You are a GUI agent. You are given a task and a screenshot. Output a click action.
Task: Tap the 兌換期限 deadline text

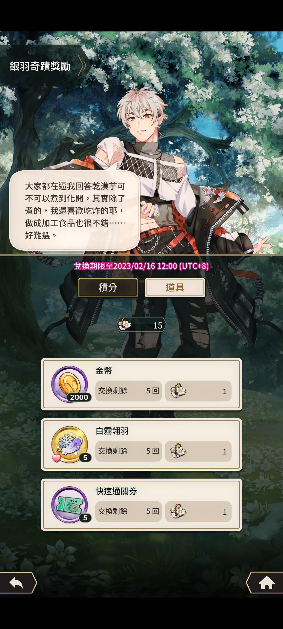pos(141,266)
